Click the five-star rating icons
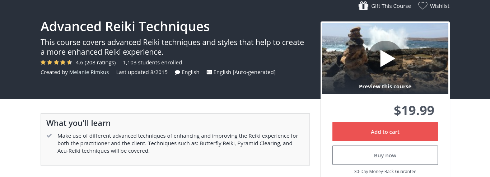The width and height of the screenshot is (490, 177). click(56, 63)
